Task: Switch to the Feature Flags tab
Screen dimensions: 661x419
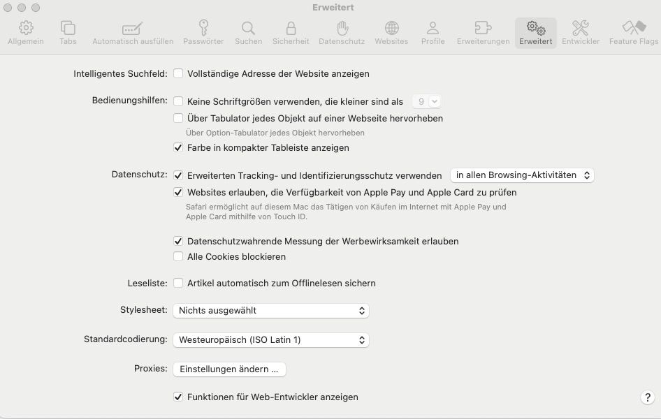Action: 634,33
